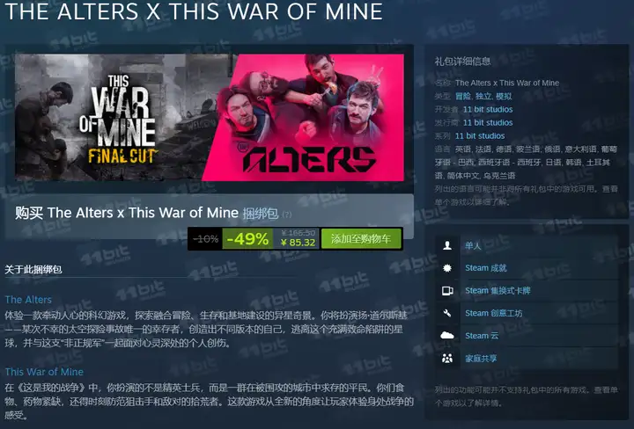The width and height of the screenshot is (634, 429).
Task: Open 11 bit studios franchise link
Action: pos(480,136)
